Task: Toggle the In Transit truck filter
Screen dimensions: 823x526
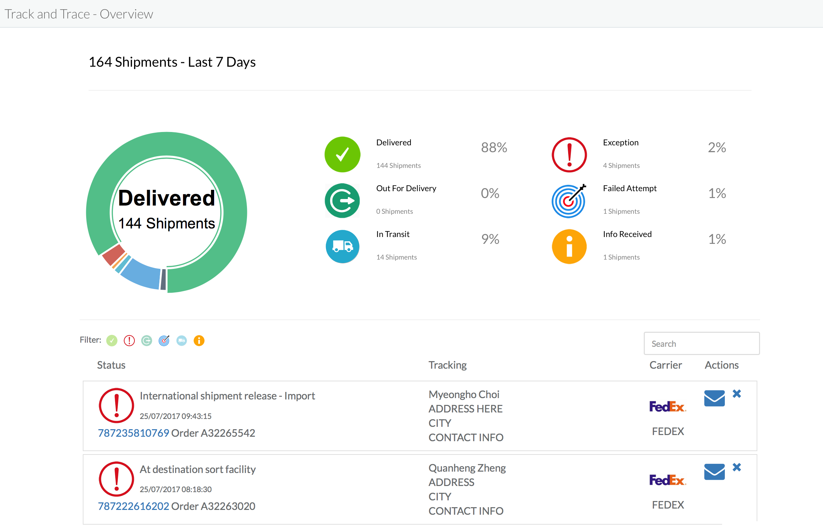Action: click(x=182, y=341)
